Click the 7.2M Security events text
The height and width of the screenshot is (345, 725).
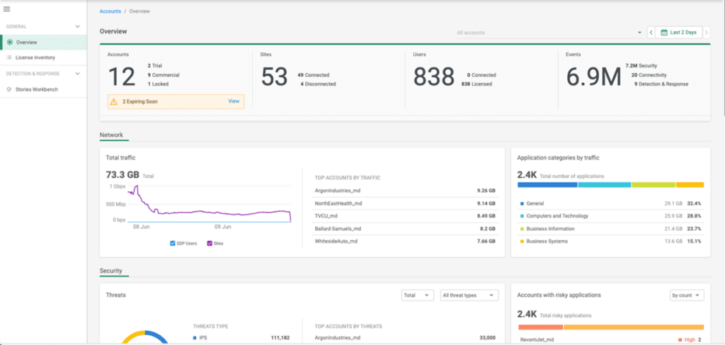641,66
